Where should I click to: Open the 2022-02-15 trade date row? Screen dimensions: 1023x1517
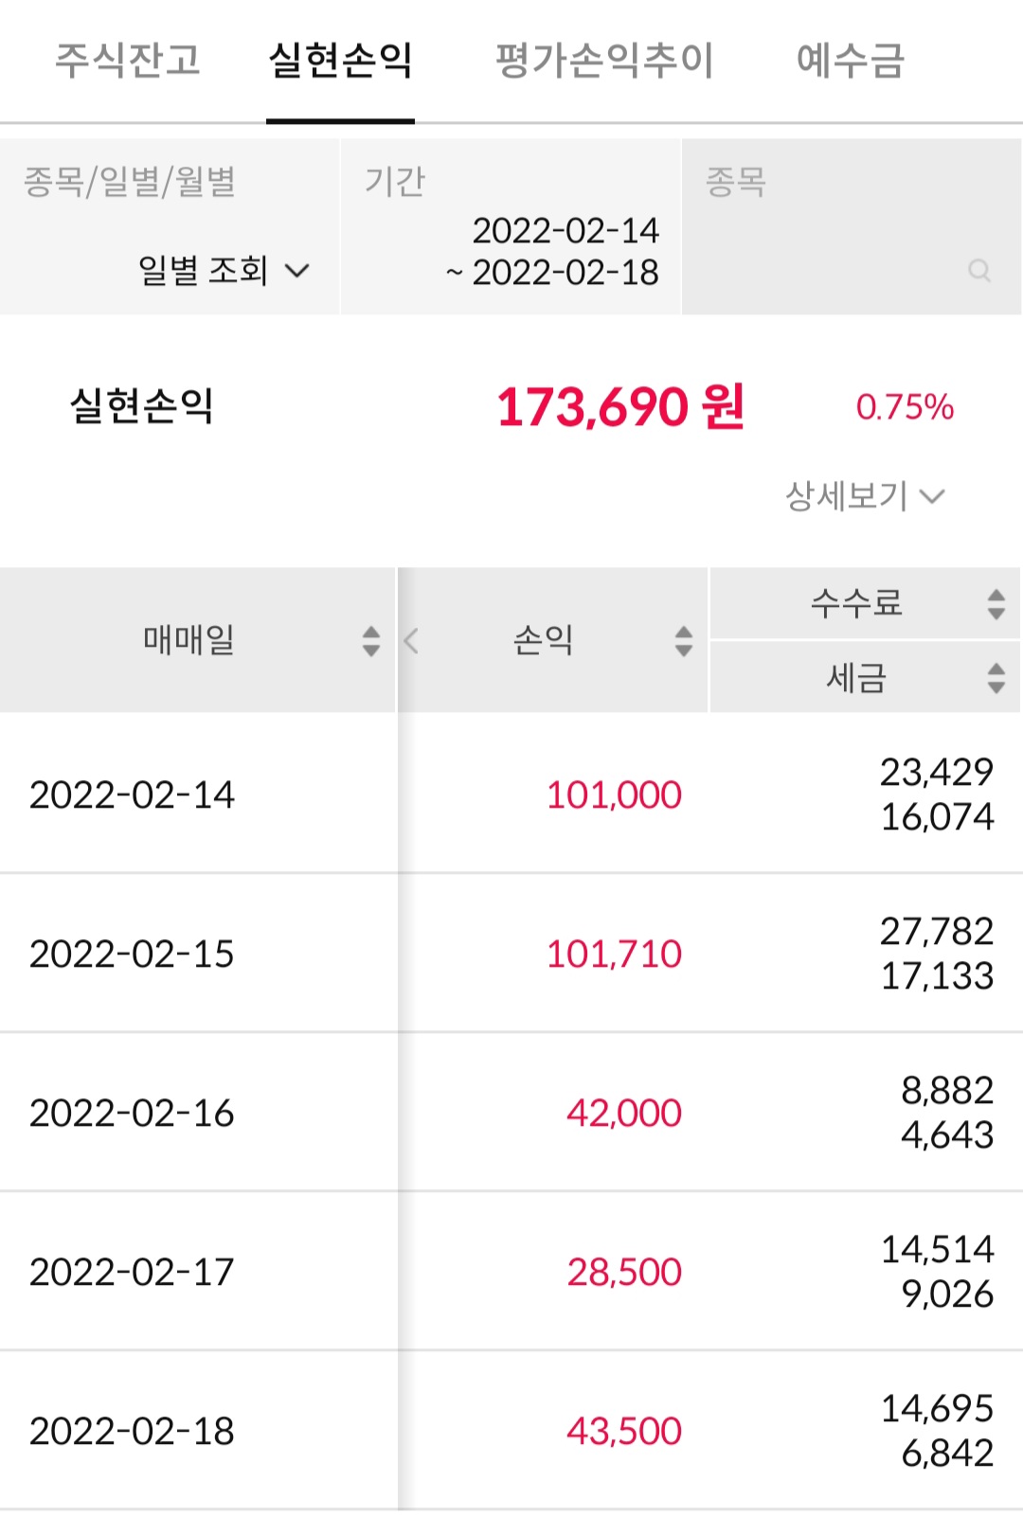133,954
